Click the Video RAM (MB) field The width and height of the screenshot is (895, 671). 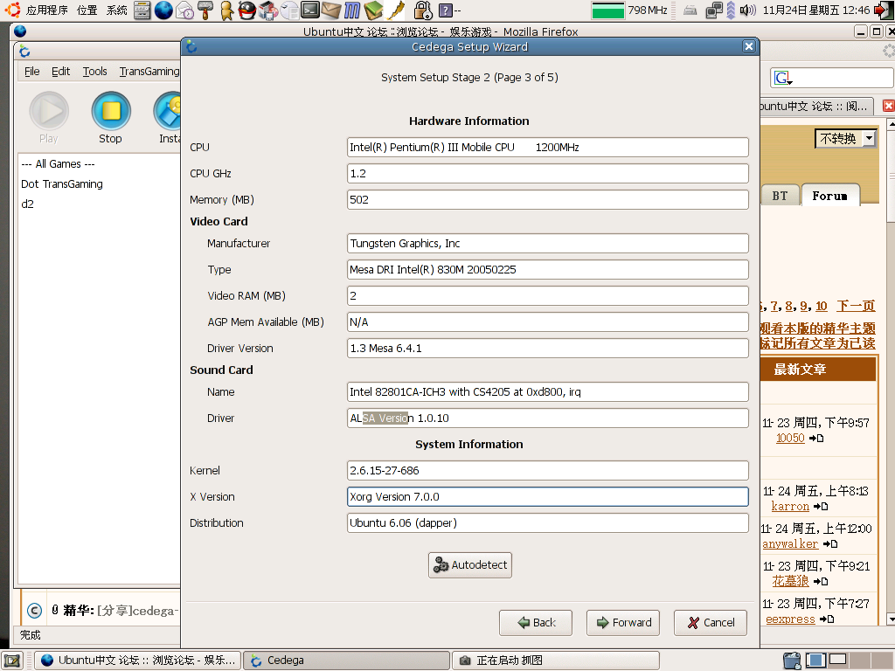[x=547, y=295]
